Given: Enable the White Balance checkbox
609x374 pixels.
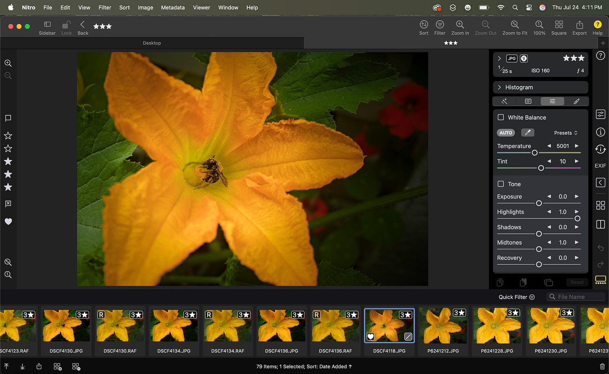Looking at the screenshot, I should (501, 117).
